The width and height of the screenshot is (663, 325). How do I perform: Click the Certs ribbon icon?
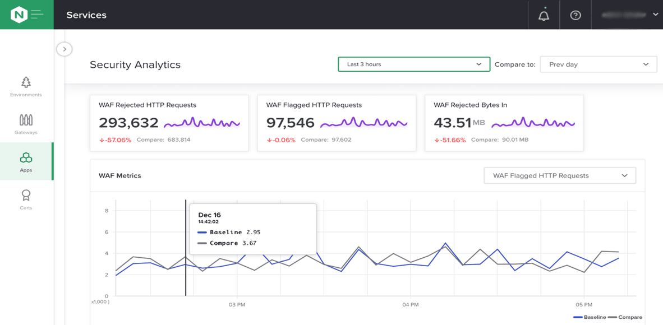click(26, 196)
